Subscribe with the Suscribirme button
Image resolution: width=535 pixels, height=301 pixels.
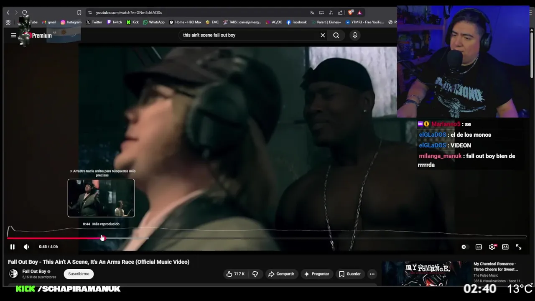[79, 274]
